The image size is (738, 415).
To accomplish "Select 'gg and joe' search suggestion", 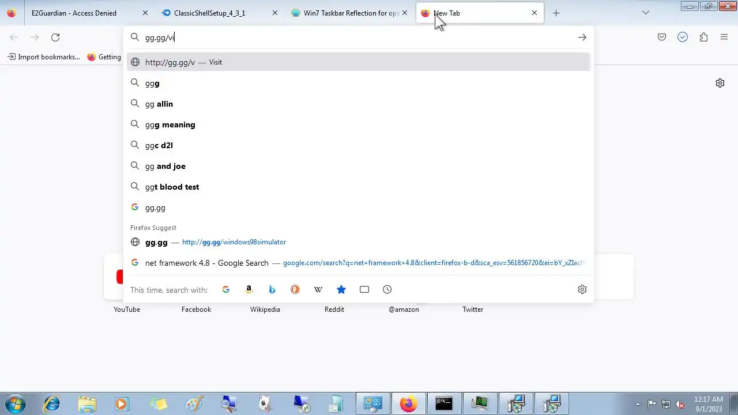I will pyautogui.click(x=359, y=166).
